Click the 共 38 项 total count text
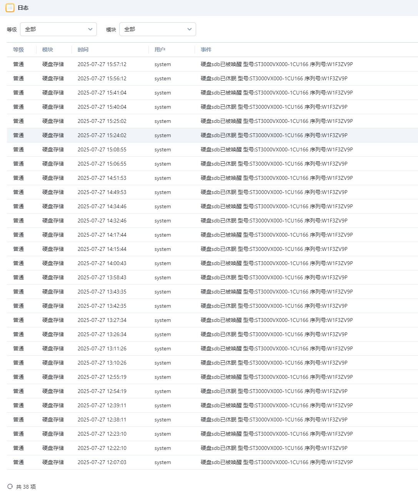The image size is (418, 491). pos(26,487)
